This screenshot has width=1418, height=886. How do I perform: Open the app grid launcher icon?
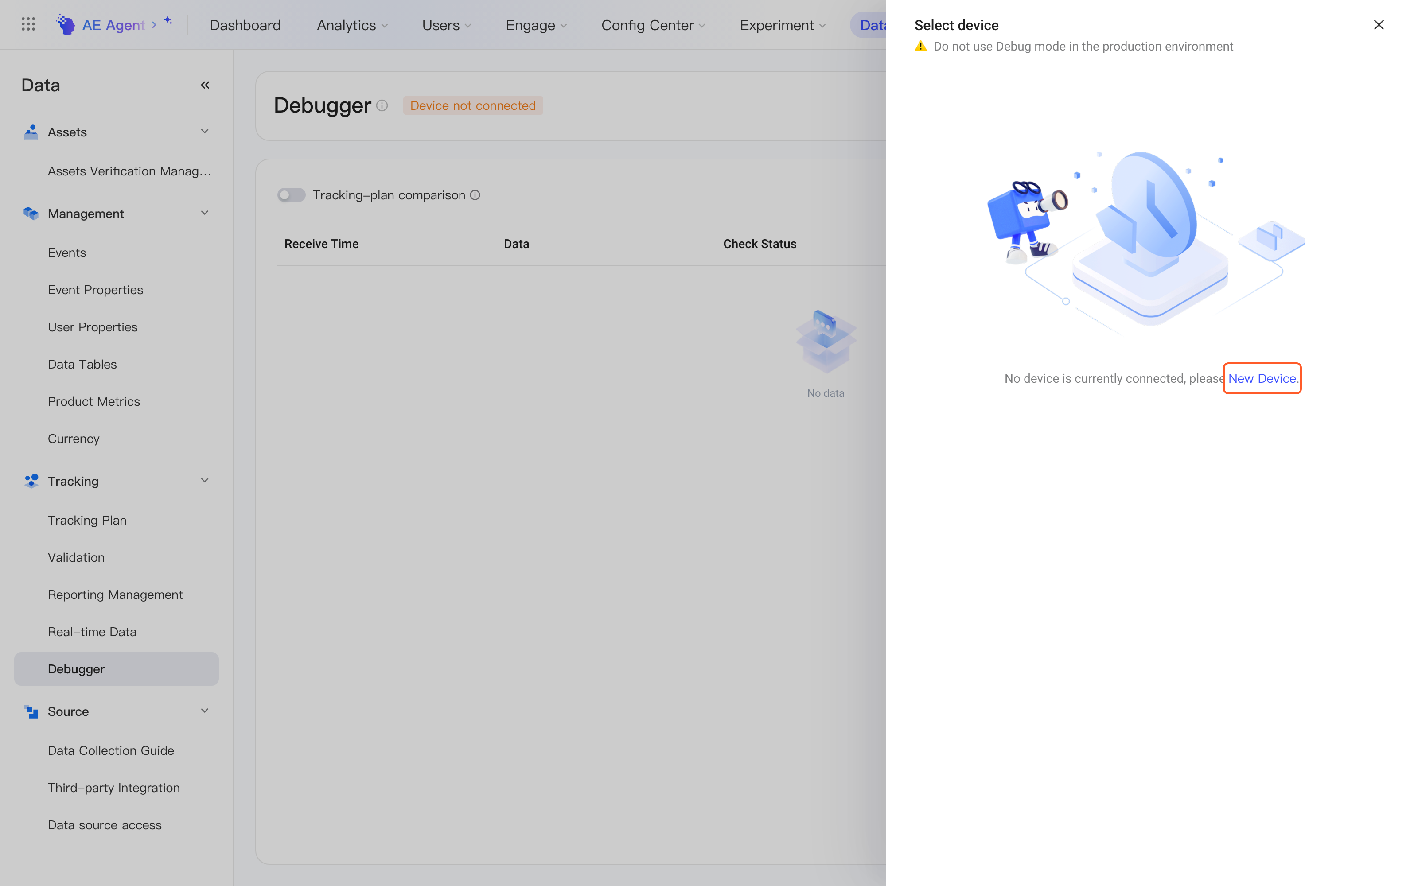28,24
